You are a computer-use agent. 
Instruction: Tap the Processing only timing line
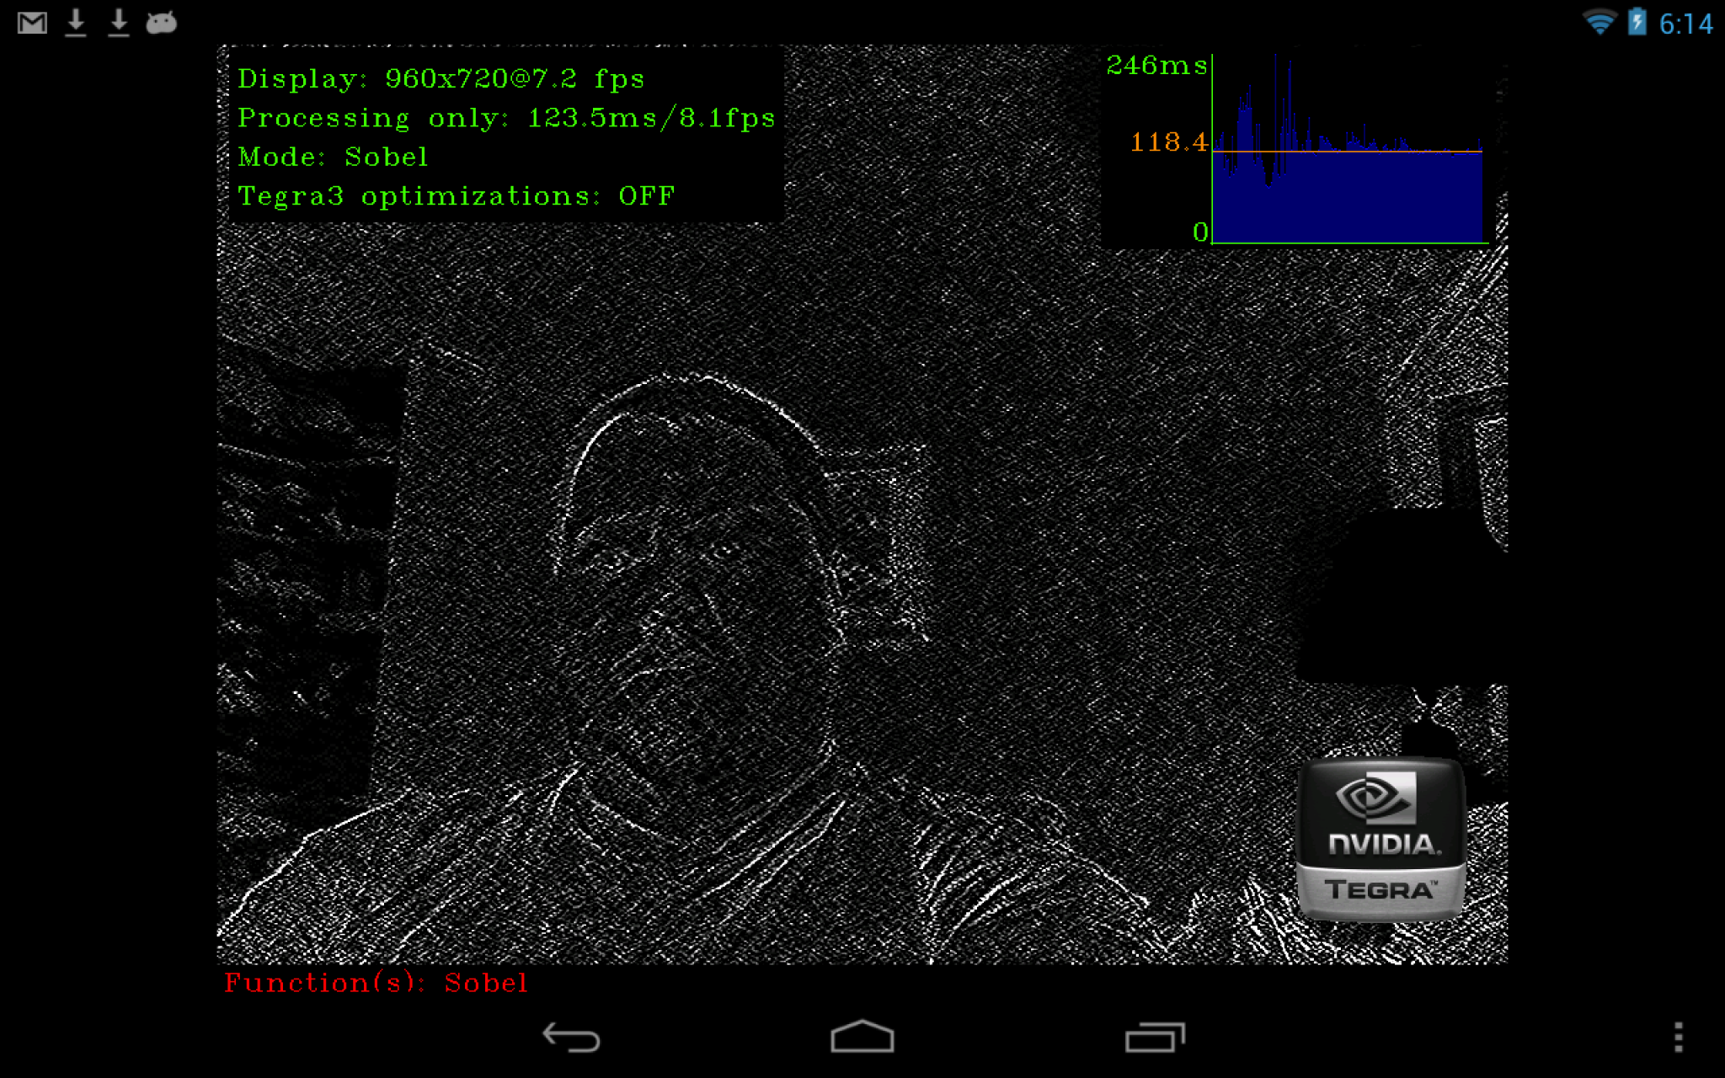click(x=505, y=118)
